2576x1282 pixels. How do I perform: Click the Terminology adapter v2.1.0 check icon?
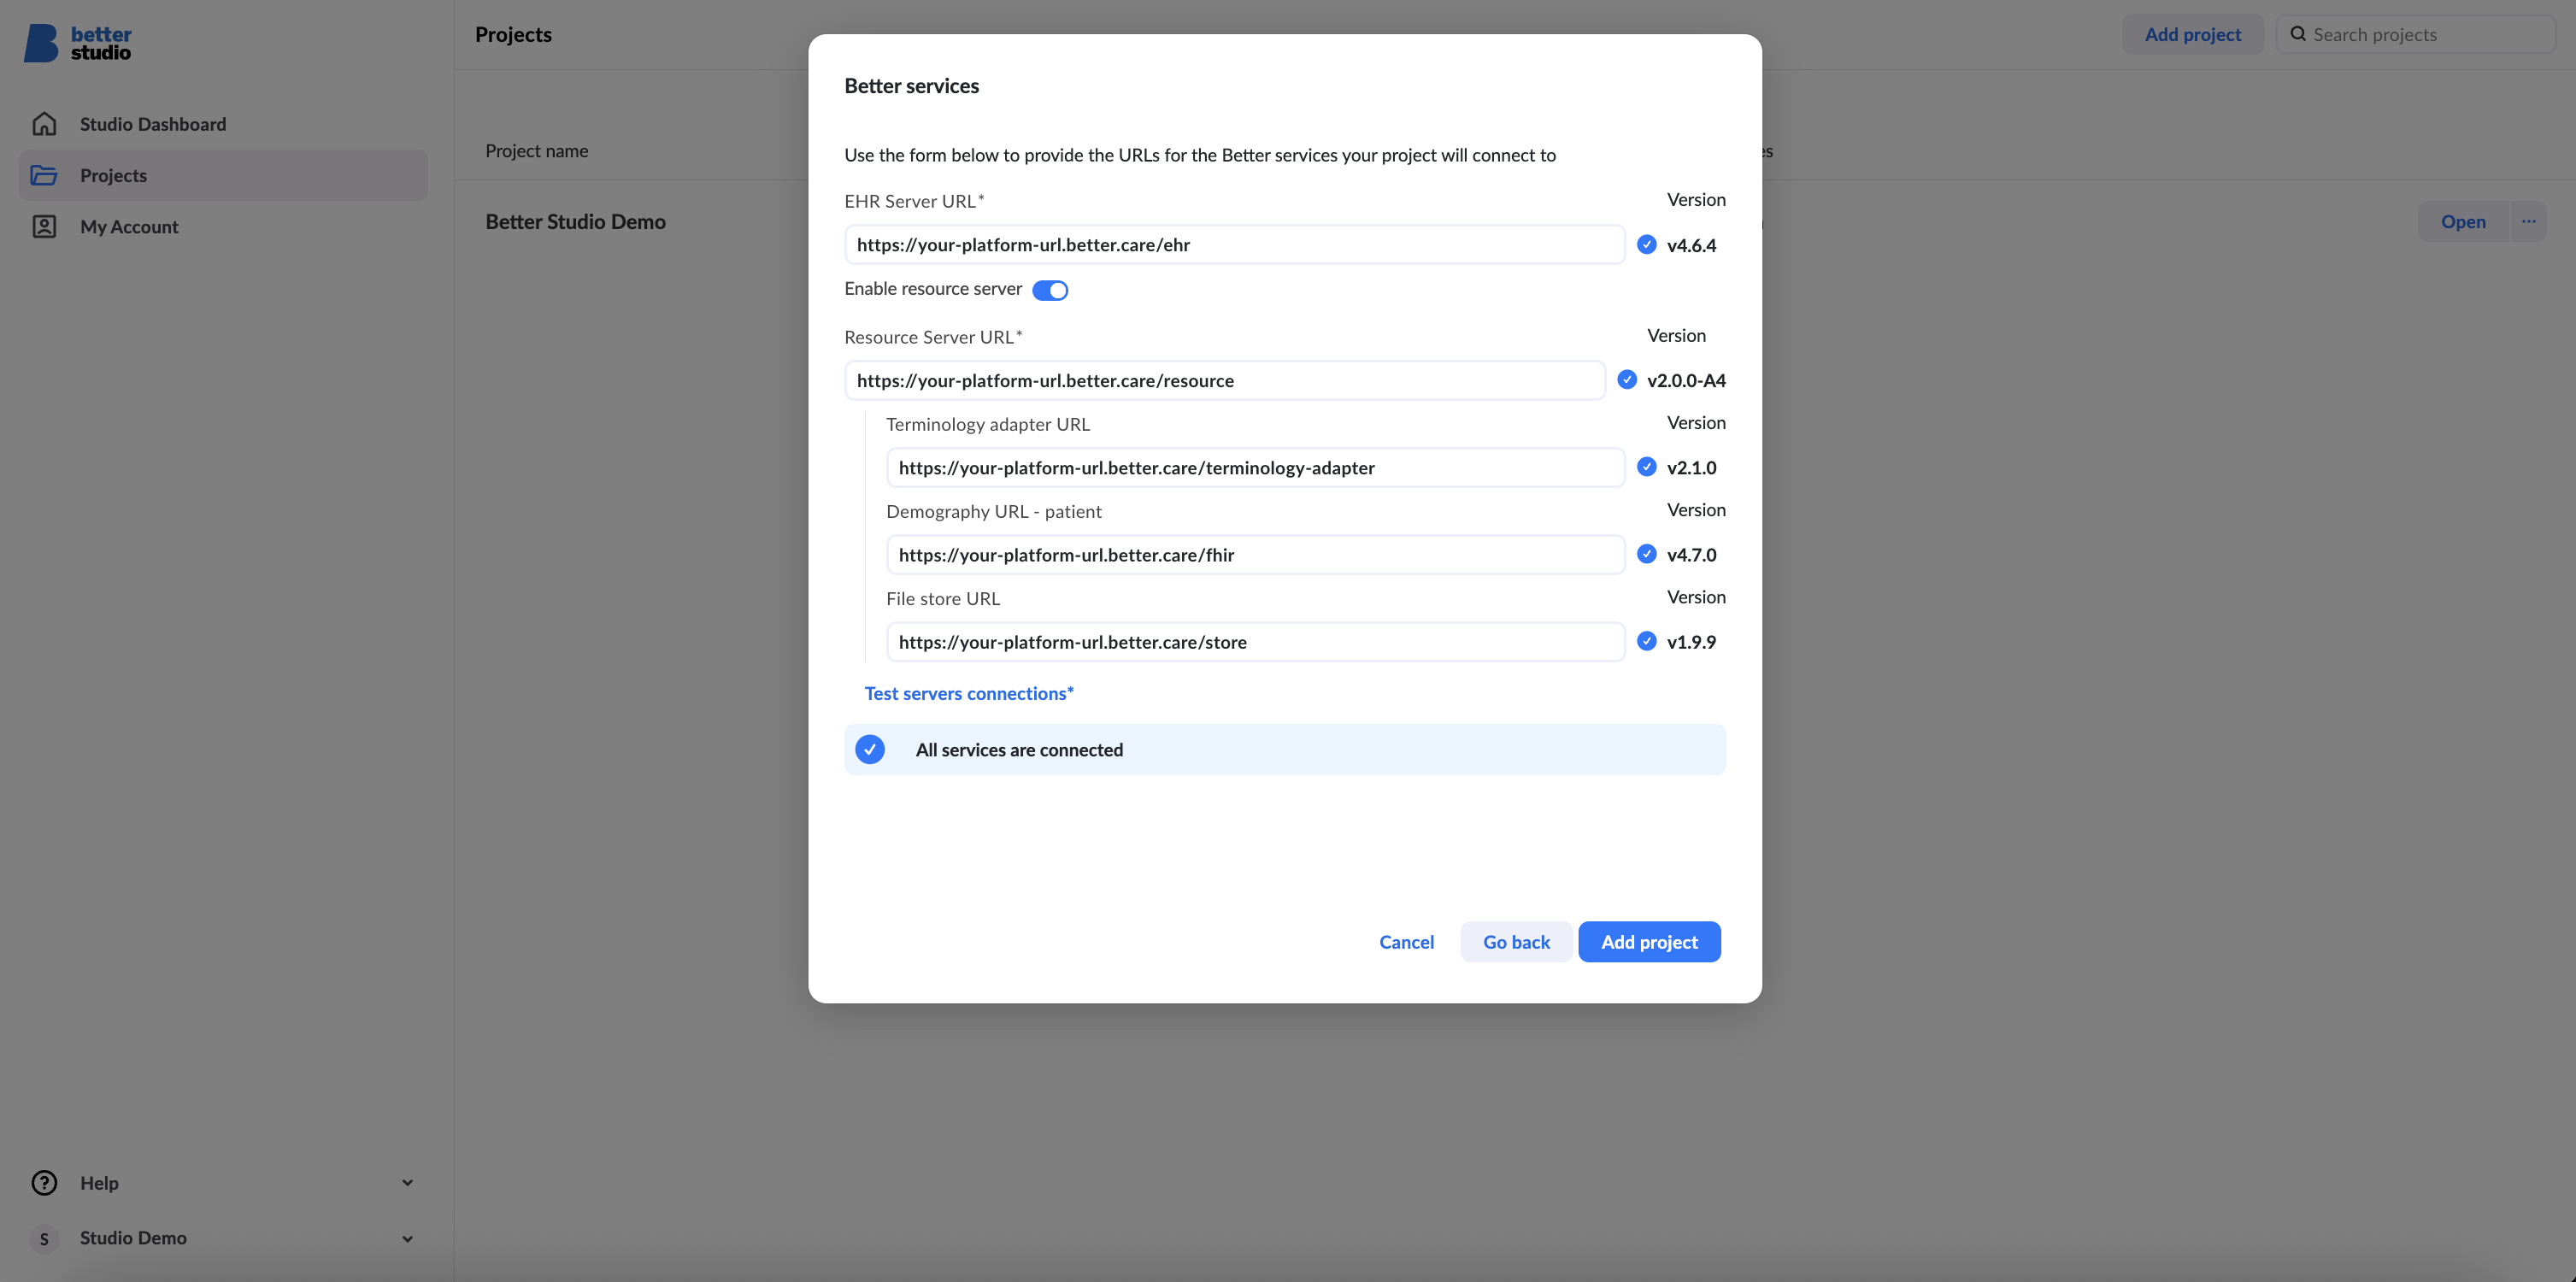pos(1646,467)
